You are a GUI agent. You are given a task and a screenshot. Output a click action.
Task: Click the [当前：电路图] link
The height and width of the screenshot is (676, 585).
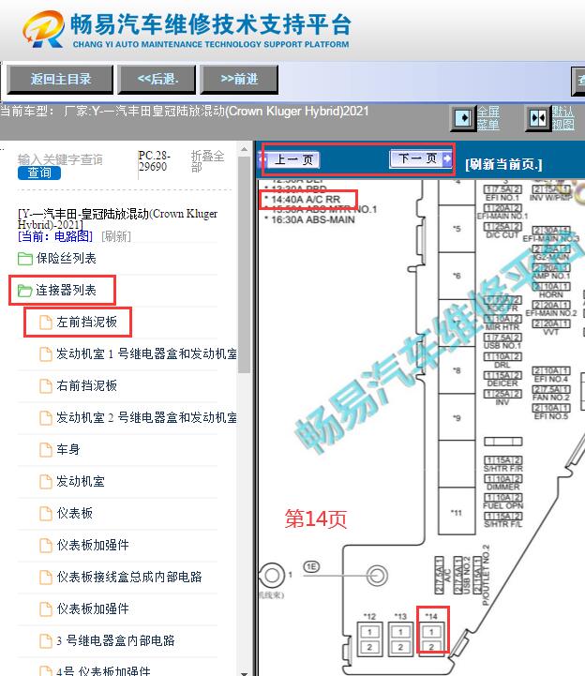pyautogui.click(x=55, y=236)
